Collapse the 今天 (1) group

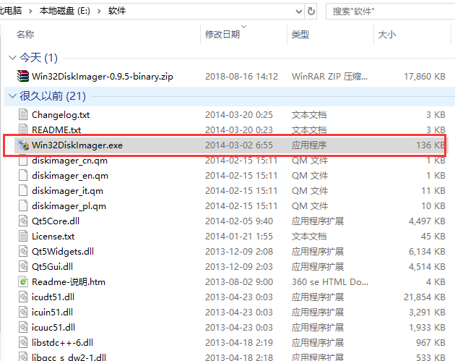click(x=11, y=57)
